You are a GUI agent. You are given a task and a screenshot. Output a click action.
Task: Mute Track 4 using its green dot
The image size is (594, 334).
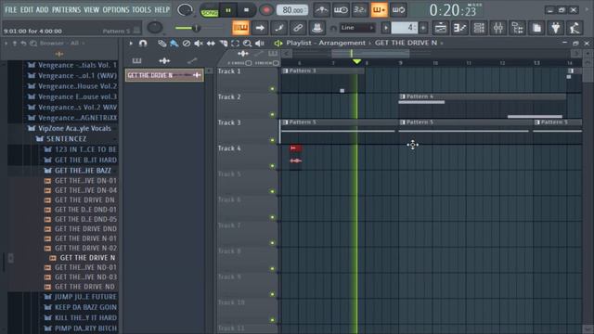[272, 166]
